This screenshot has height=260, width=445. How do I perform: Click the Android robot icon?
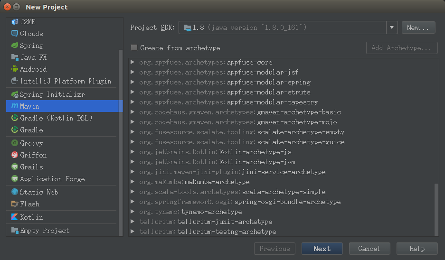coord(15,69)
